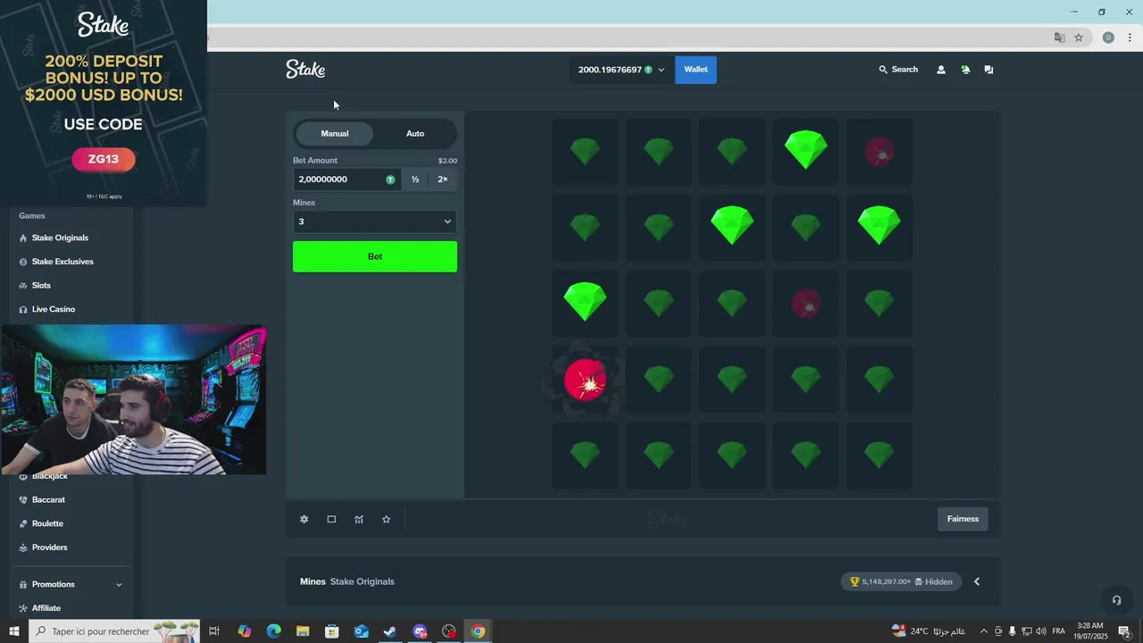The height and width of the screenshot is (643, 1143).
Task: Bookmark the page with the star icon
Action: [1079, 38]
